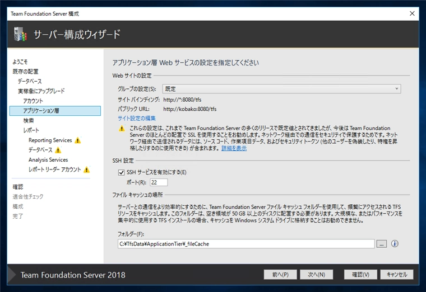Click warning icon beside レポート リーダー アカウント
Screen dimensions: 426x292
(86, 169)
